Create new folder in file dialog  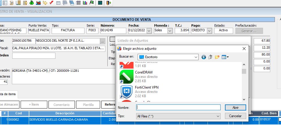point(217,57)
